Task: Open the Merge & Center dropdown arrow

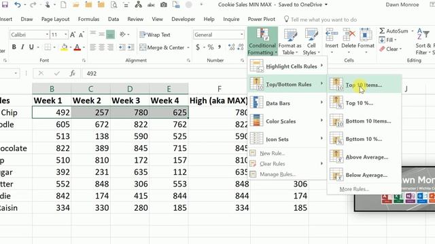Action: (188, 47)
